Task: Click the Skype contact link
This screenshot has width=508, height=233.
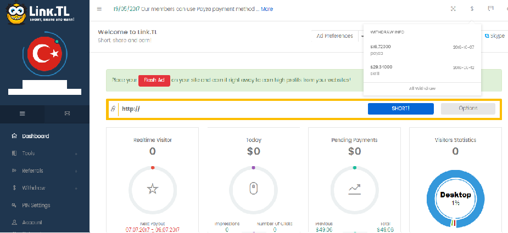Action: (x=495, y=36)
